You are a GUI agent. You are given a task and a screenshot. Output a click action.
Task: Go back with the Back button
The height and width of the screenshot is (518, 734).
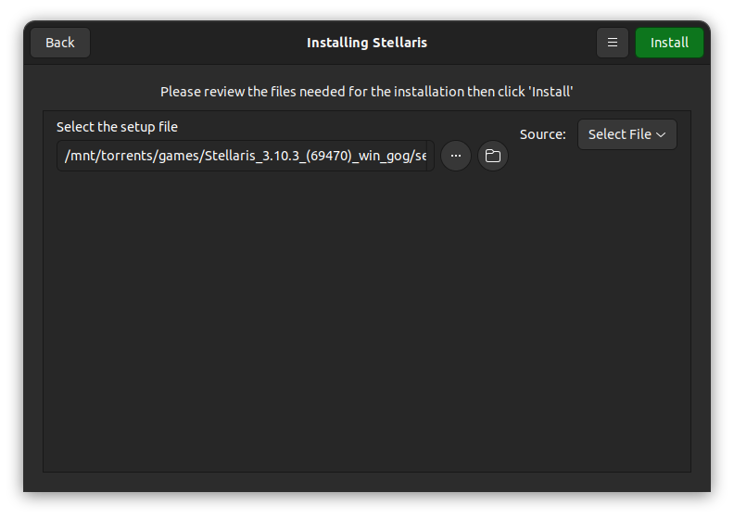coord(60,43)
